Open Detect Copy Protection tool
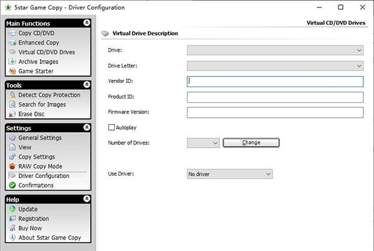The image size is (374, 251). pyautogui.click(x=49, y=95)
